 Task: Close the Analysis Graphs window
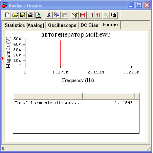(x=147, y=5)
